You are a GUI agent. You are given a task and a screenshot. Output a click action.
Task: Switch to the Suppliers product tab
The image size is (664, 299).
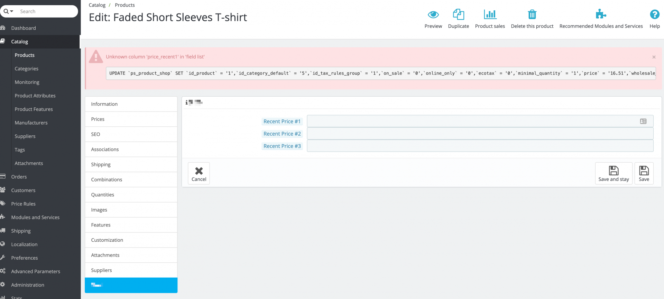pos(131,270)
